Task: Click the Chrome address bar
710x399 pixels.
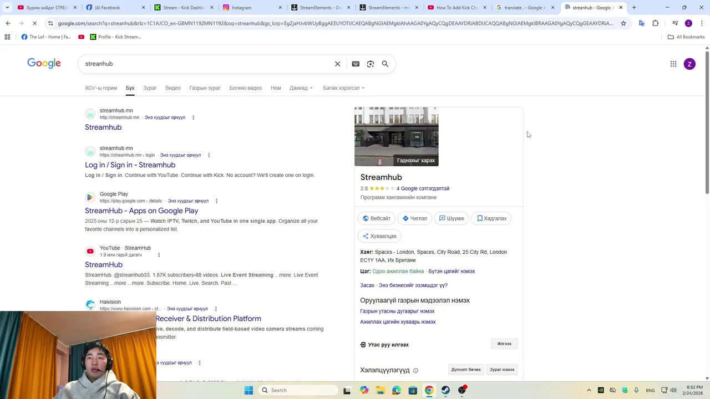Action: click(336, 23)
